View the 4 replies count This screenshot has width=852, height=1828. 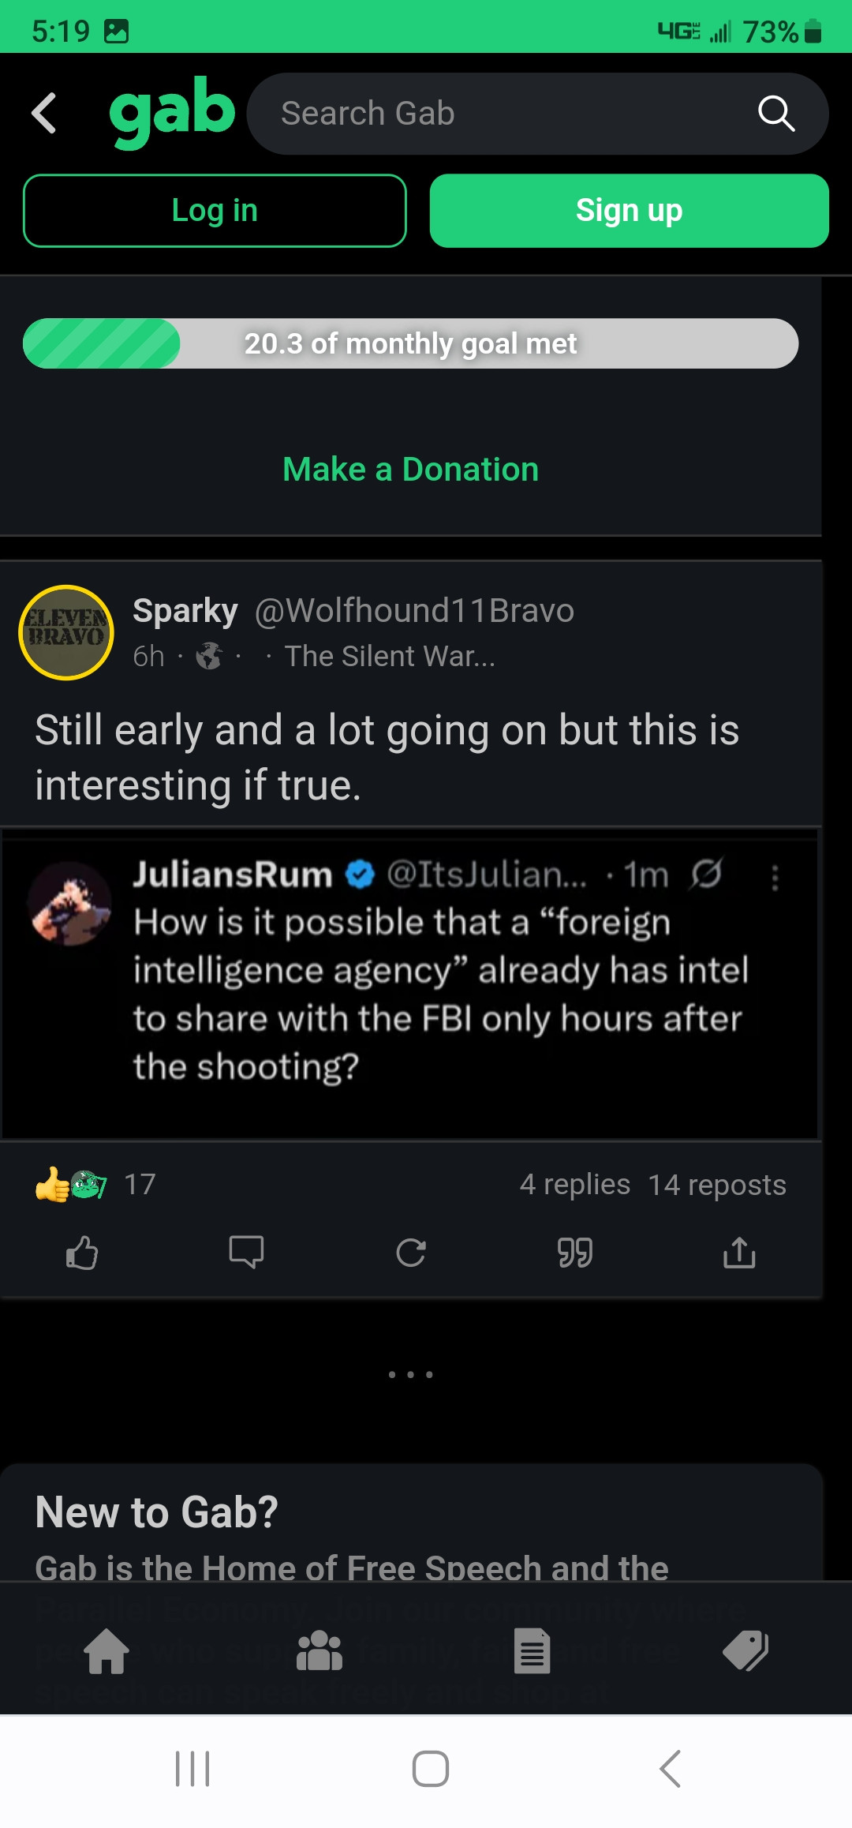pyautogui.click(x=574, y=1185)
